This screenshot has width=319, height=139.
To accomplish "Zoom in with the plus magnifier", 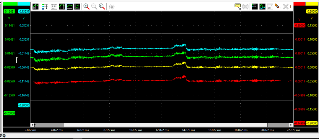I will pos(87,6).
